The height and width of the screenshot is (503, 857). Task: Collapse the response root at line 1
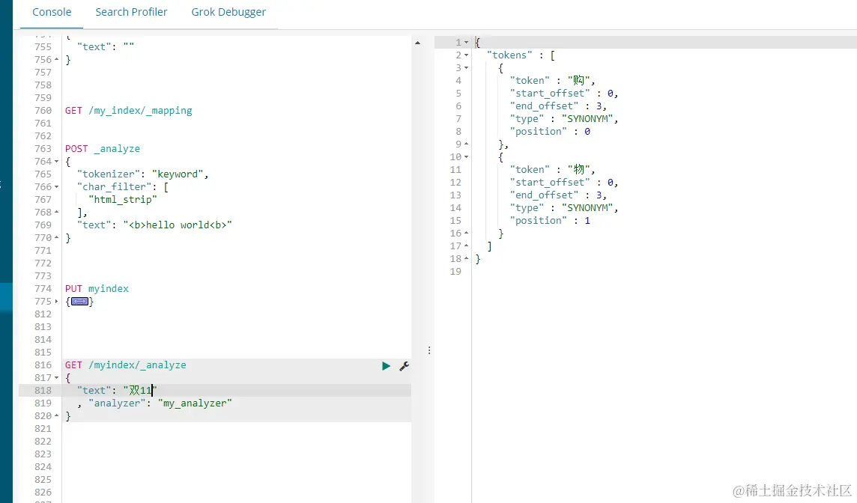point(466,42)
